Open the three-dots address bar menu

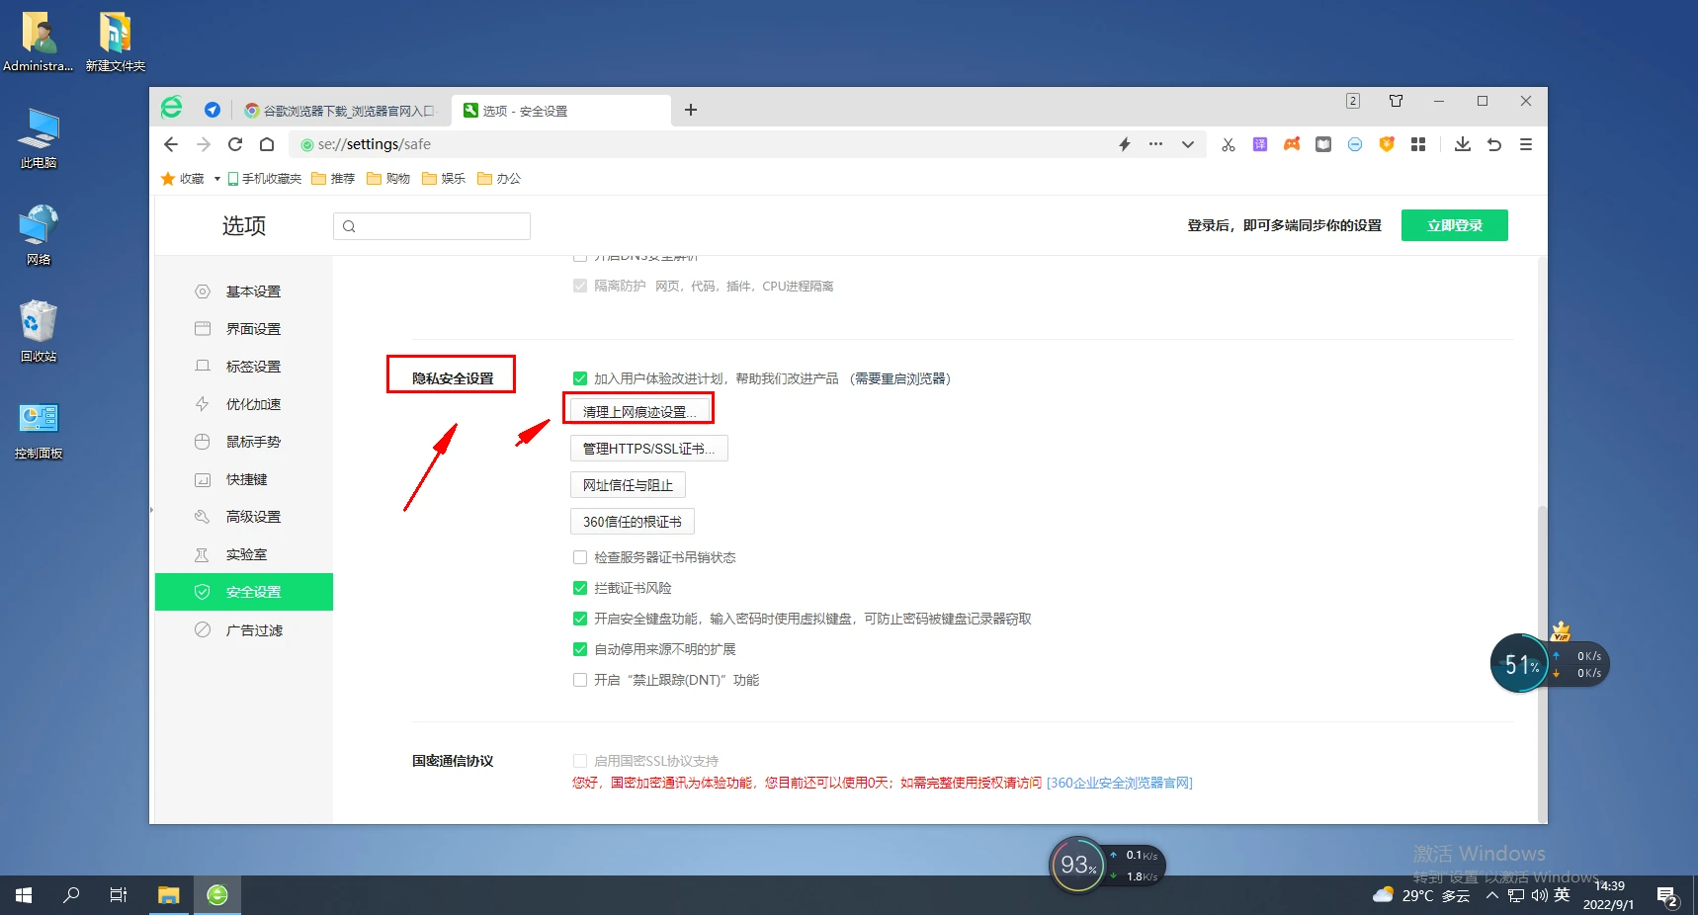pyautogui.click(x=1155, y=144)
